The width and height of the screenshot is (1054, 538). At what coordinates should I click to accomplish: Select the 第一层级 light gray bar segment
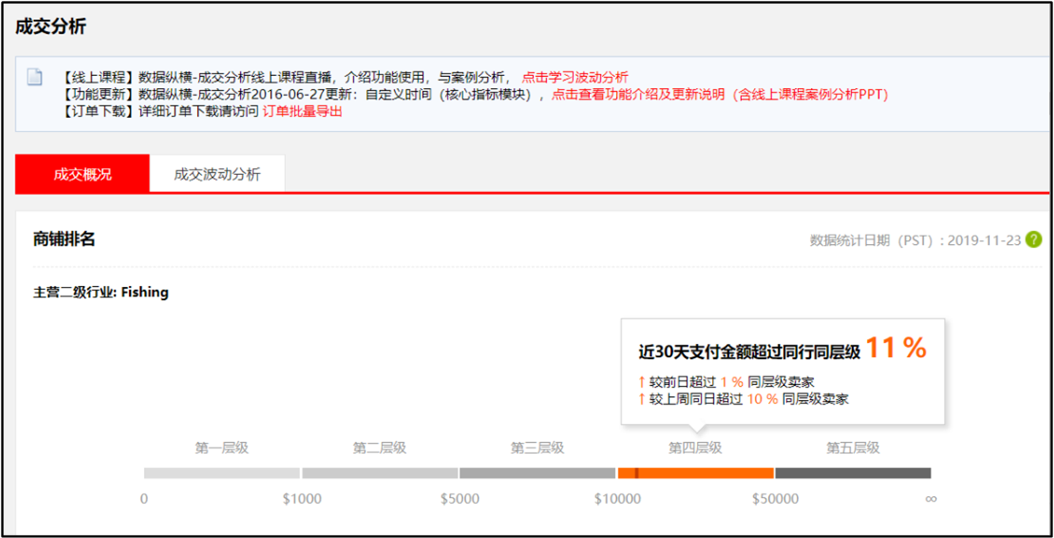click(x=222, y=473)
